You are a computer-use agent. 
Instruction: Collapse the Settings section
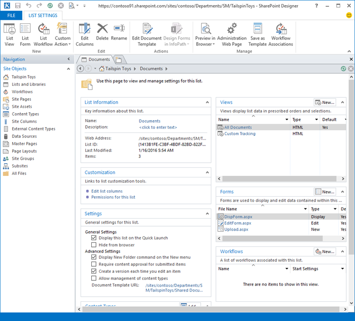(207, 213)
